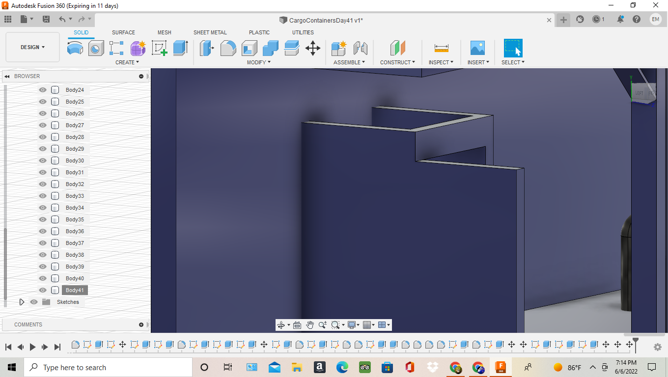Open File Explorer from the taskbar
668x377 pixels.
click(x=297, y=367)
